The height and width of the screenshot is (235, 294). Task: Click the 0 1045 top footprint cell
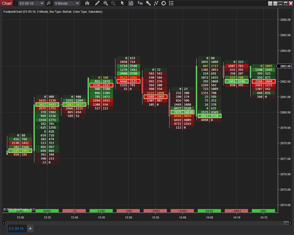[264, 66]
